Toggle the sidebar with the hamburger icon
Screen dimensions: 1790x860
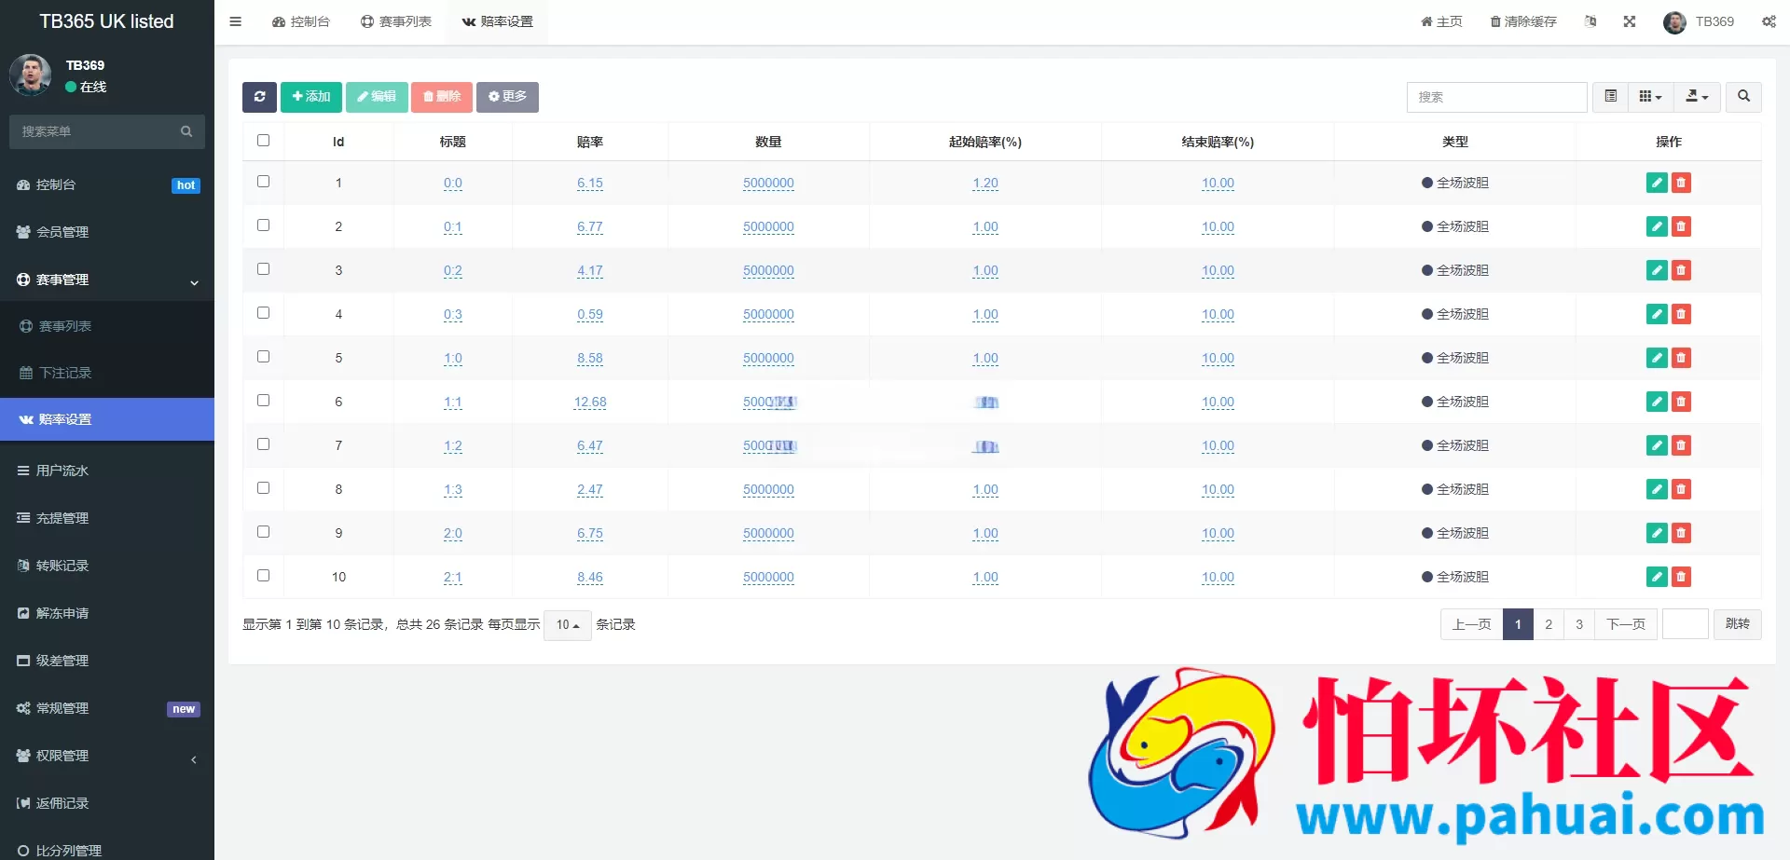click(x=236, y=21)
